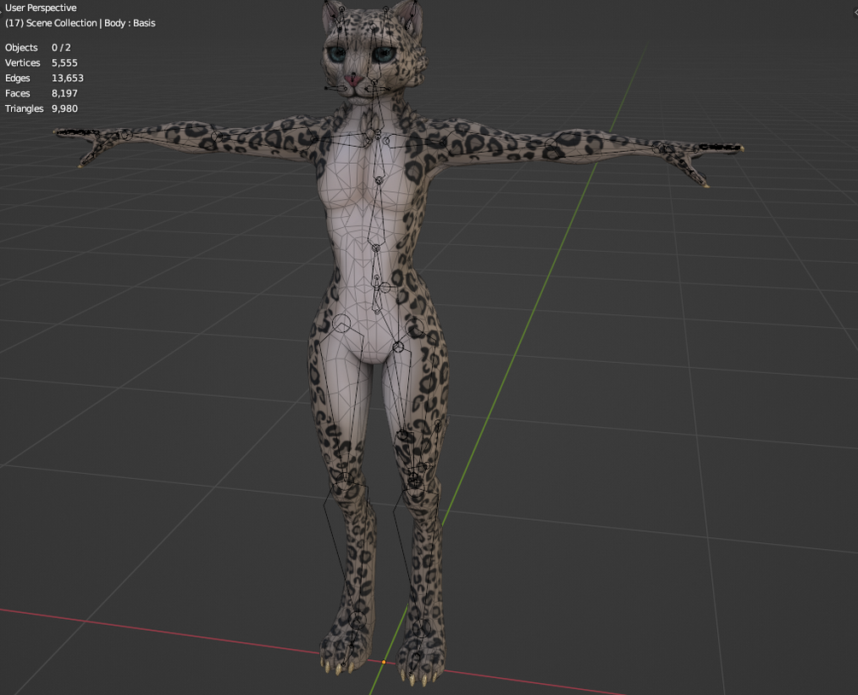Click the Vertices "5,555" statistic
The width and height of the screenshot is (858, 695).
pos(65,63)
